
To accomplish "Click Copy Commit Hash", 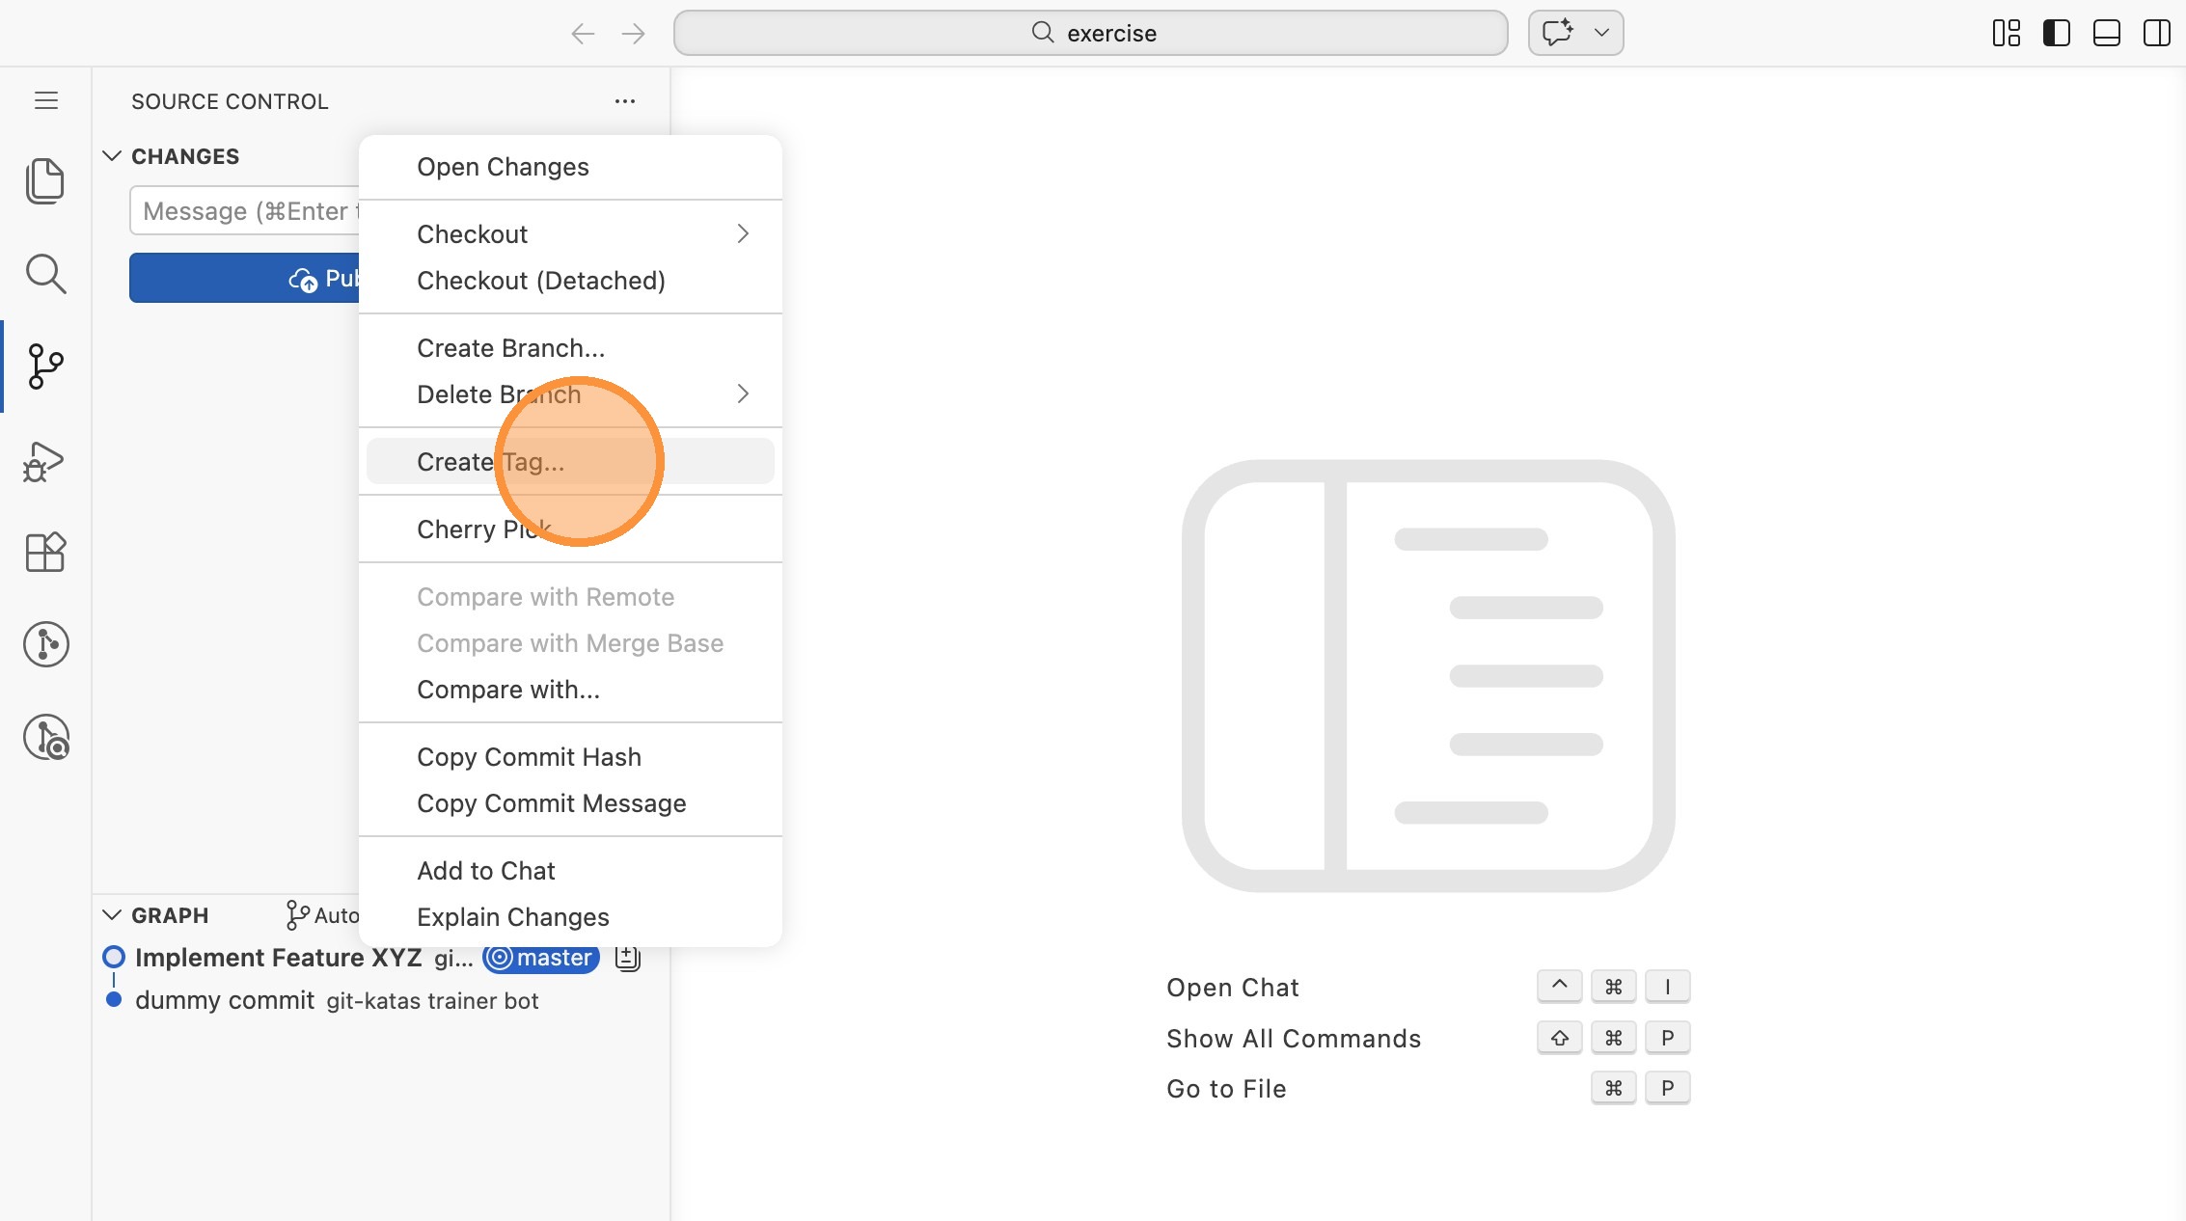I will (x=529, y=757).
